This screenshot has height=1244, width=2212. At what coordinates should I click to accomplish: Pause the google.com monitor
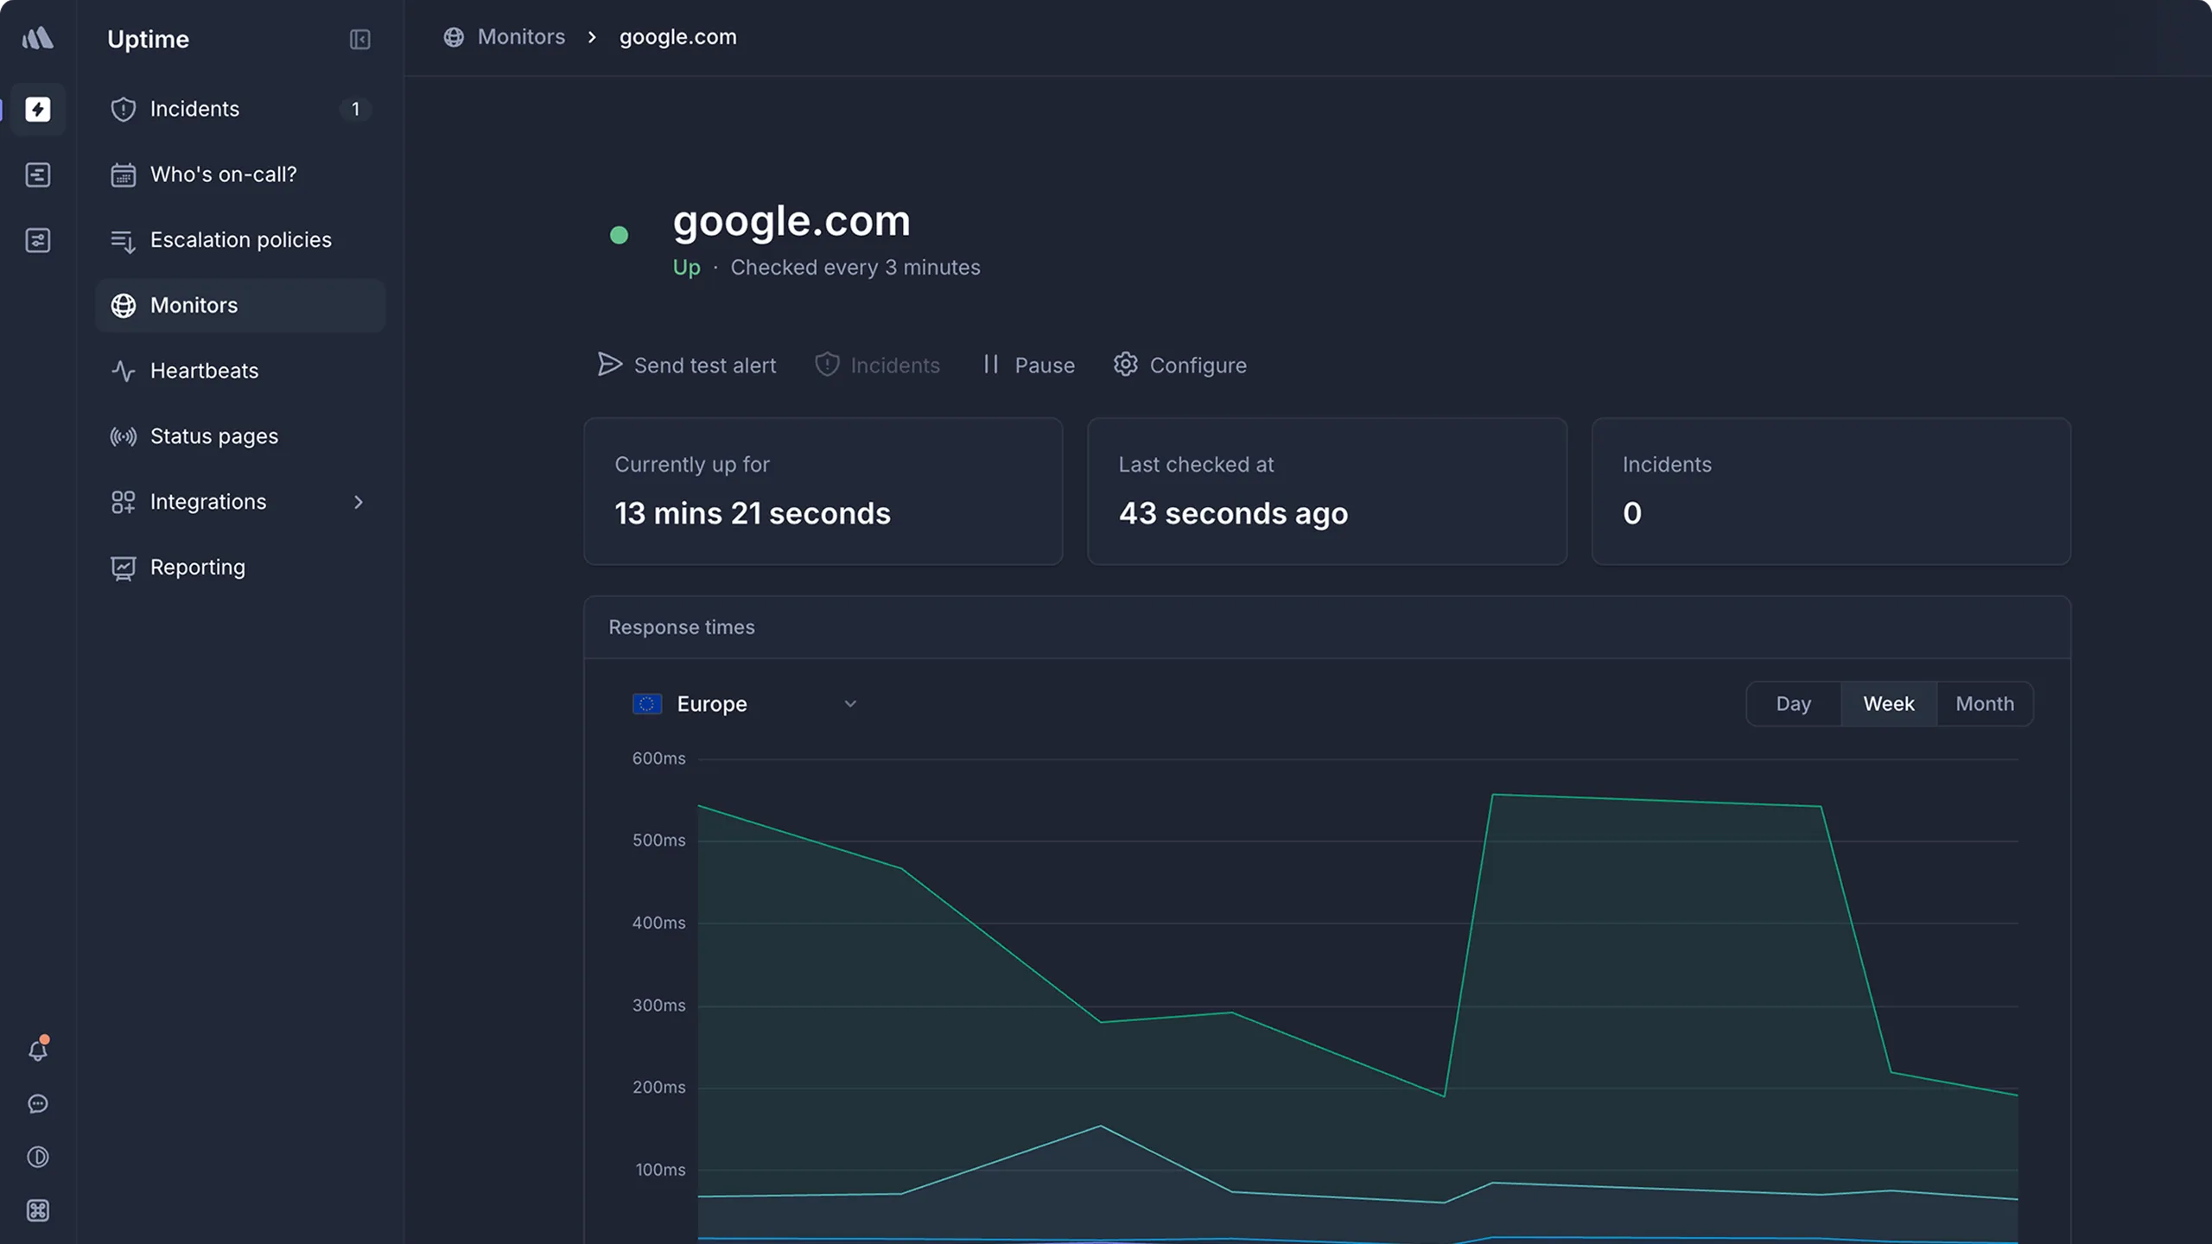pyautogui.click(x=1028, y=365)
